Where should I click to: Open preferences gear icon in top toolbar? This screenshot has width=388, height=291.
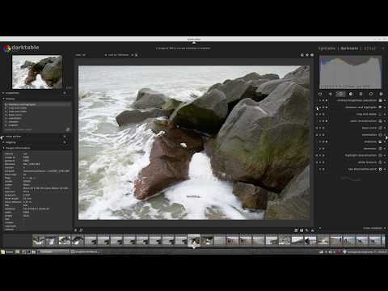(x=312, y=55)
